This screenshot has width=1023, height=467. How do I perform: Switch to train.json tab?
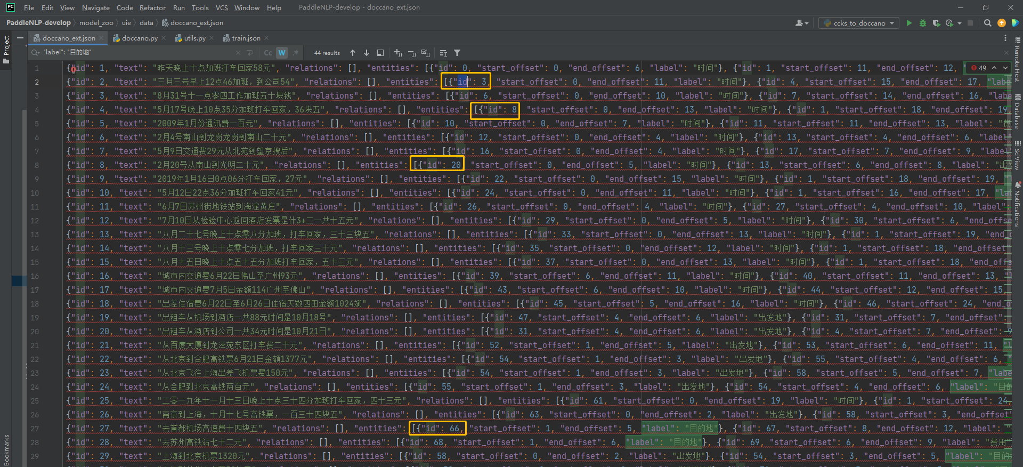pos(246,38)
